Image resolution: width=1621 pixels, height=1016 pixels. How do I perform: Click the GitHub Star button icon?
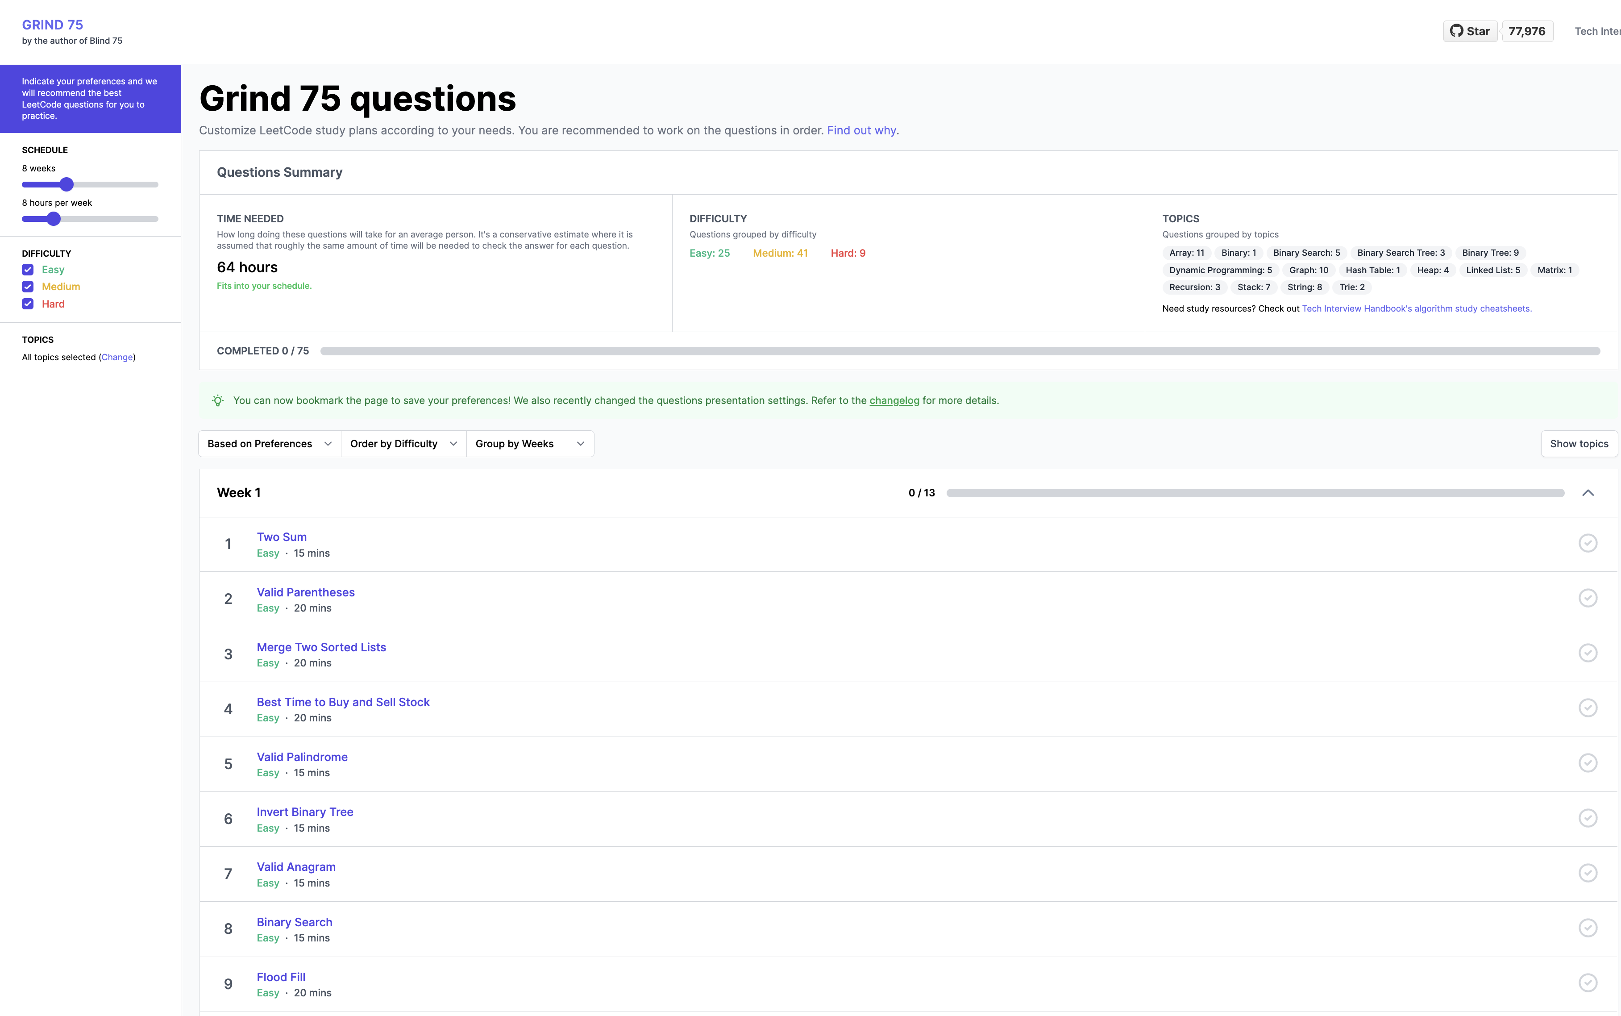click(x=1456, y=31)
